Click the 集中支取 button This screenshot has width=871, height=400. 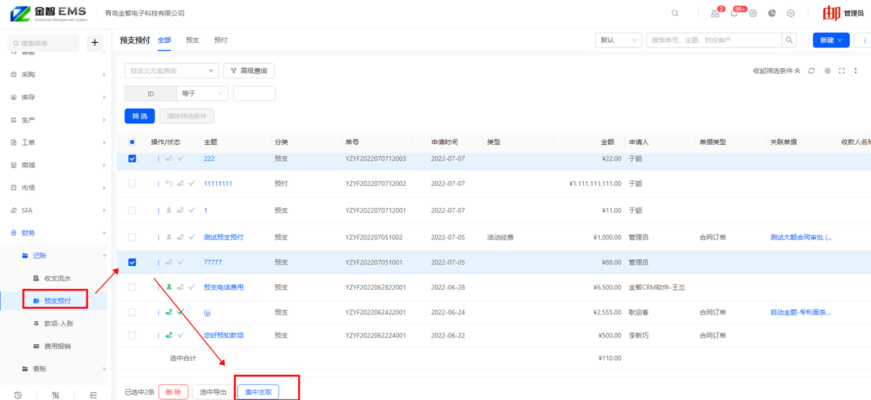point(258,392)
